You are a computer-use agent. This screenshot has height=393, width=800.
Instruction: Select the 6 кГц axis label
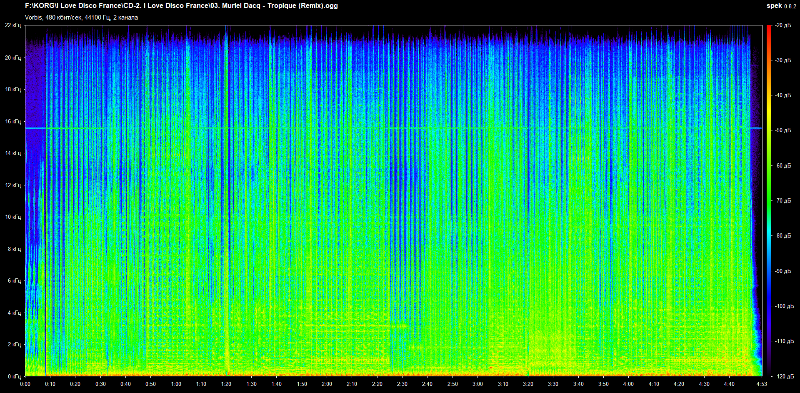[14, 280]
